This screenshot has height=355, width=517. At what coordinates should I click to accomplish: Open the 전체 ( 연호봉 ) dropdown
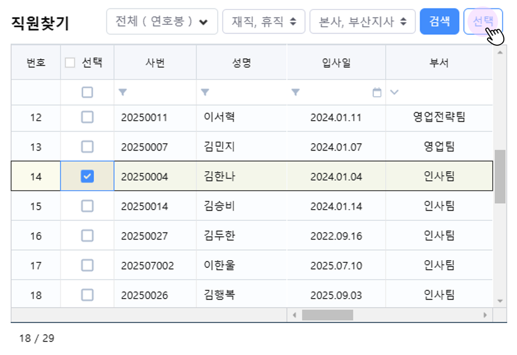162,22
